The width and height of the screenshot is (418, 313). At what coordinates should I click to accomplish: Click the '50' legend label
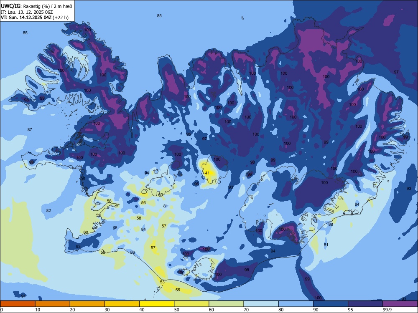[x=177, y=310]
